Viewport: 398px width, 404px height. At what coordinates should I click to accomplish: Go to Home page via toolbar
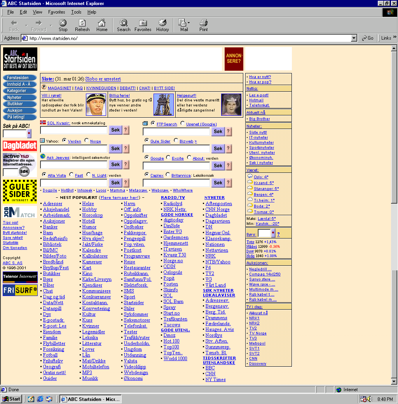(x=102, y=25)
